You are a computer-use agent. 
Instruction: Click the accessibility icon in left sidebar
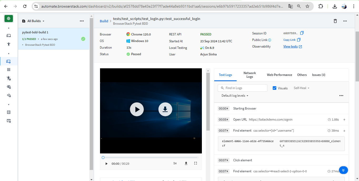point(9,44)
